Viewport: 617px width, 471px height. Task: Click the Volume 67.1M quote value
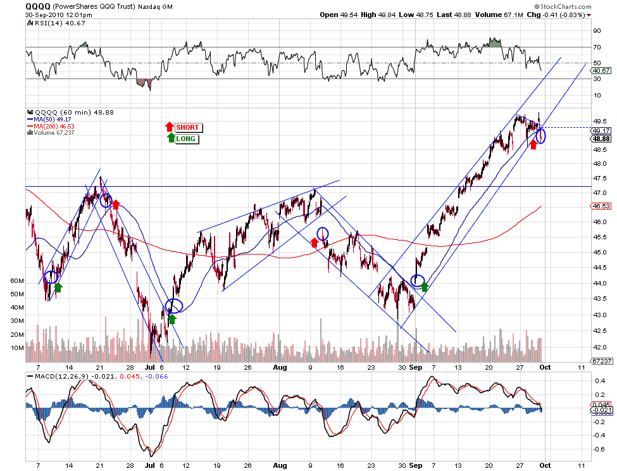point(499,15)
